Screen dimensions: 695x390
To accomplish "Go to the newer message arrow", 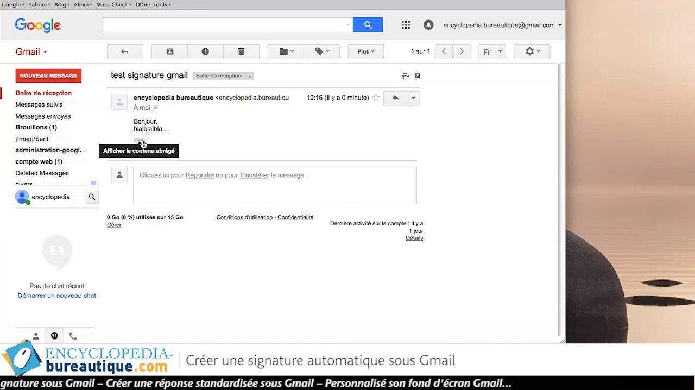I will pyautogui.click(x=444, y=51).
